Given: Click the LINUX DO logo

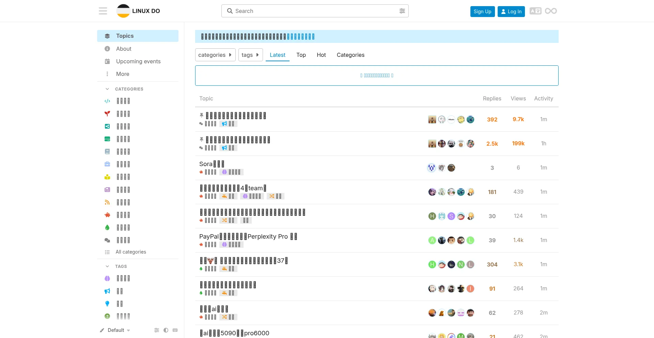Looking at the screenshot, I should click(138, 11).
